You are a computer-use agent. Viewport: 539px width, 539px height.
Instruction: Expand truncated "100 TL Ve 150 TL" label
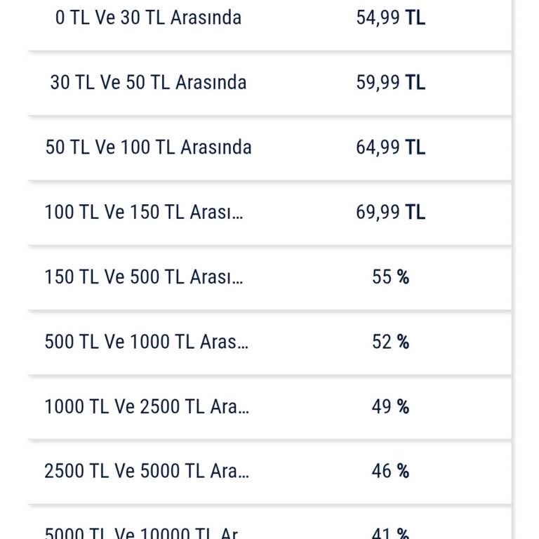click(144, 212)
